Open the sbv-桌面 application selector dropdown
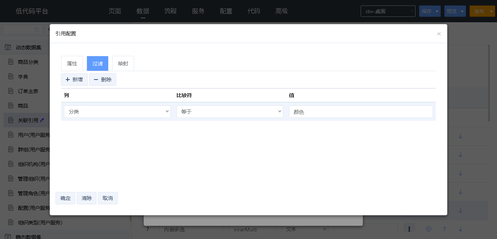This screenshot has width=497, height=239. tap(388, 11)
